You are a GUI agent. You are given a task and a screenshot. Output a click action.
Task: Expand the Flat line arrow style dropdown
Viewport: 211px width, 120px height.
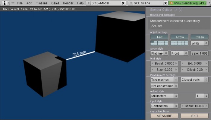159,53
